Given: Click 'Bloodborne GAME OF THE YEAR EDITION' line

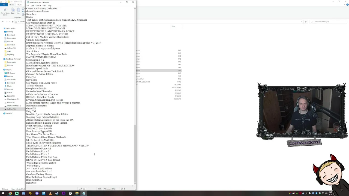Looking at the screenshot, I should (x=50, y=66).
